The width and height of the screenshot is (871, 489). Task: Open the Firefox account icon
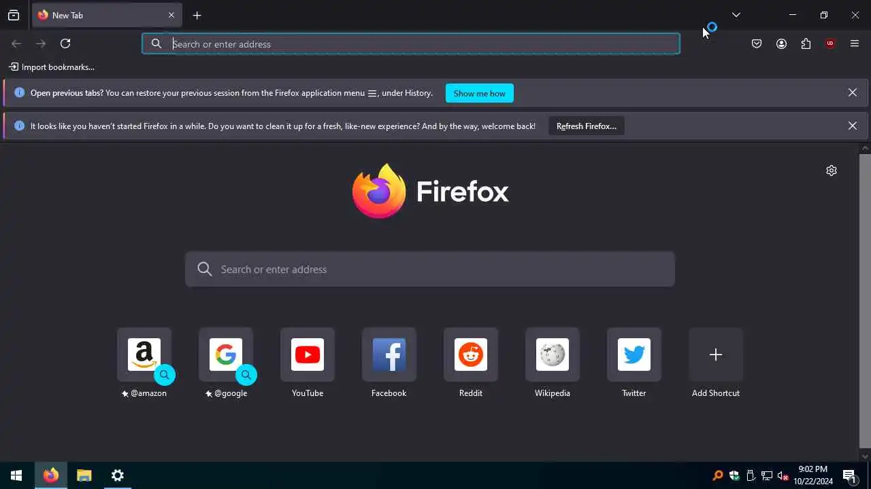click(x=781, y=43)
